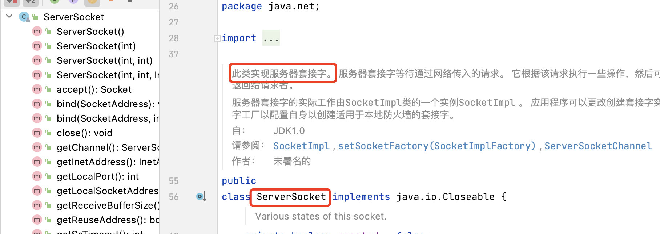
Task: Click line number 56 in the gutter
Action: [174, 197]
